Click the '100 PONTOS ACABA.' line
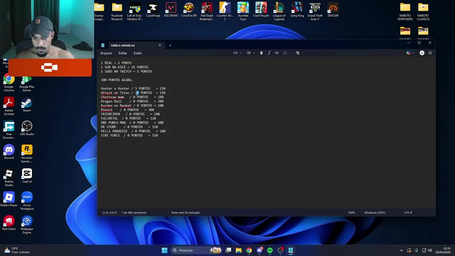The width and height of the screenshot is (455, 256). [117, 80]
